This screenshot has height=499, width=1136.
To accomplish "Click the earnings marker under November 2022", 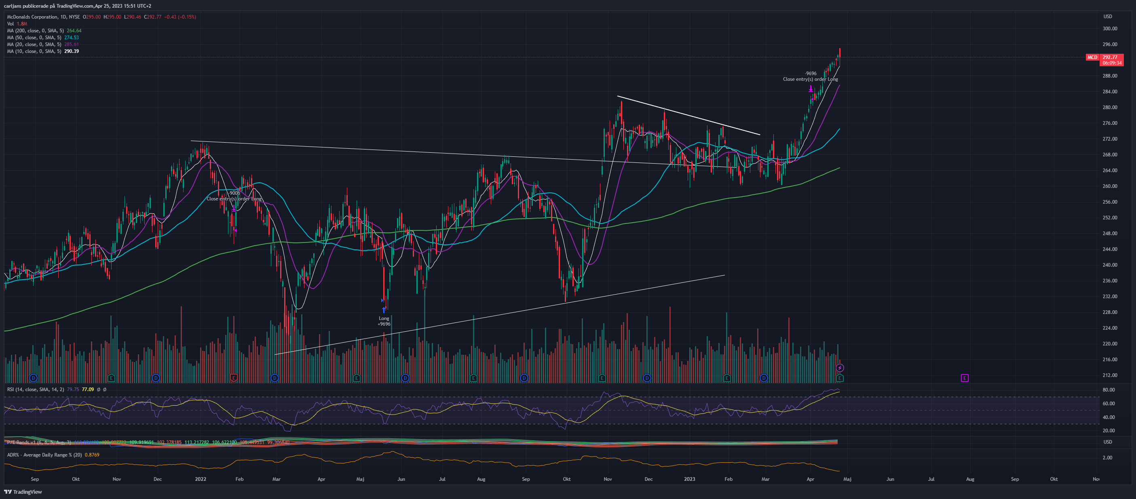I will pyautogui.click(x=602, y=378).
